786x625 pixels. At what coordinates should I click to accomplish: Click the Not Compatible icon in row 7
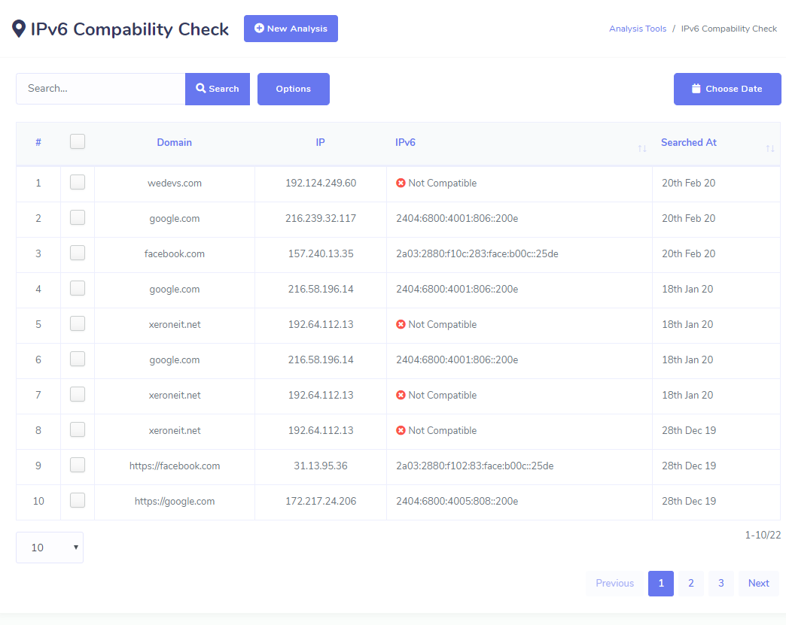(401, 396)
